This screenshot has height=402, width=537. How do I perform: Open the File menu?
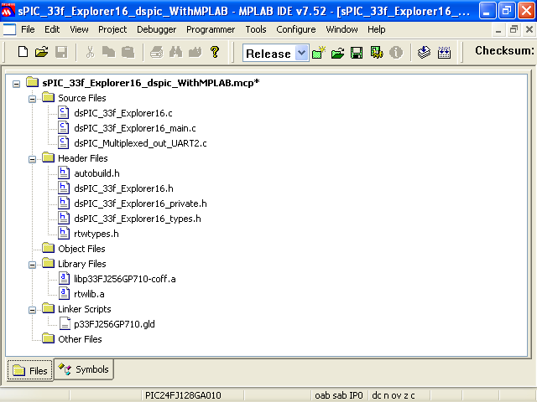(x=28, y=30)
